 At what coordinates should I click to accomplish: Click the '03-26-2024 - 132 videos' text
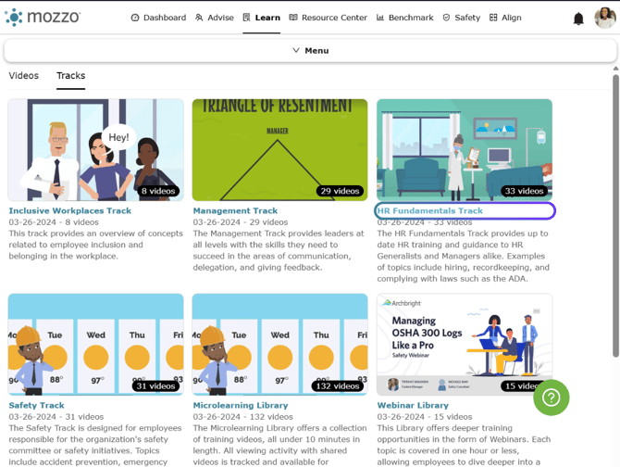tap(242, 417)
